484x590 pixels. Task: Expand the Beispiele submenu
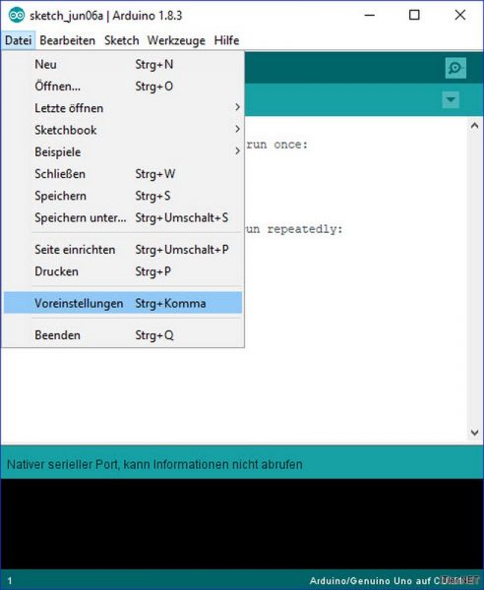click(123, 151)
